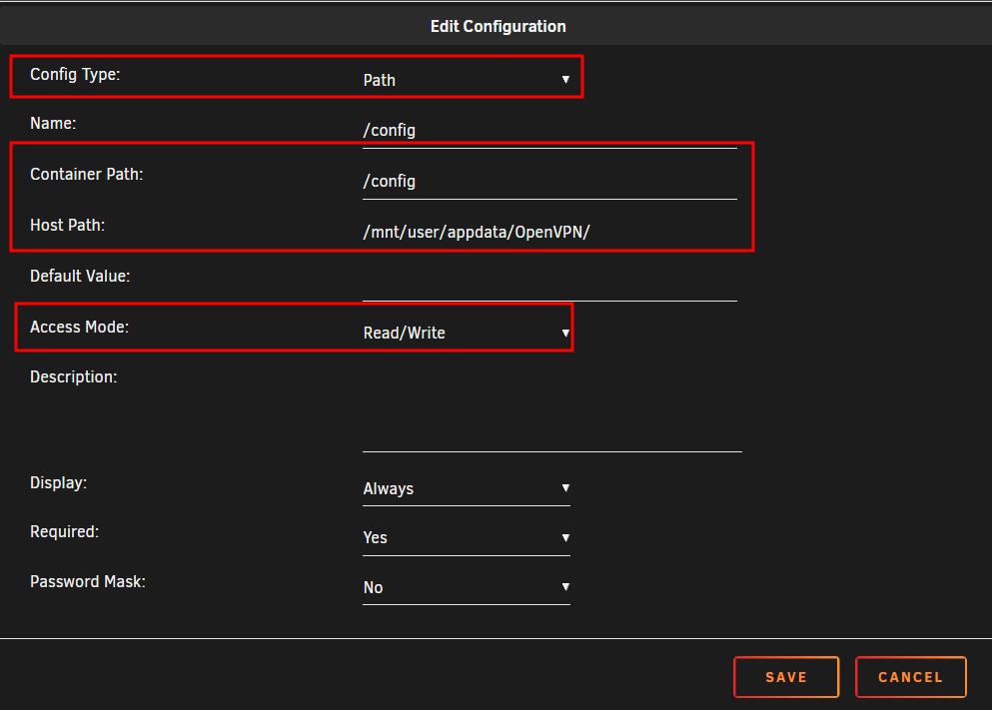
Task: Open the Access Mode dropdown
Action: [x=467, y=333]
